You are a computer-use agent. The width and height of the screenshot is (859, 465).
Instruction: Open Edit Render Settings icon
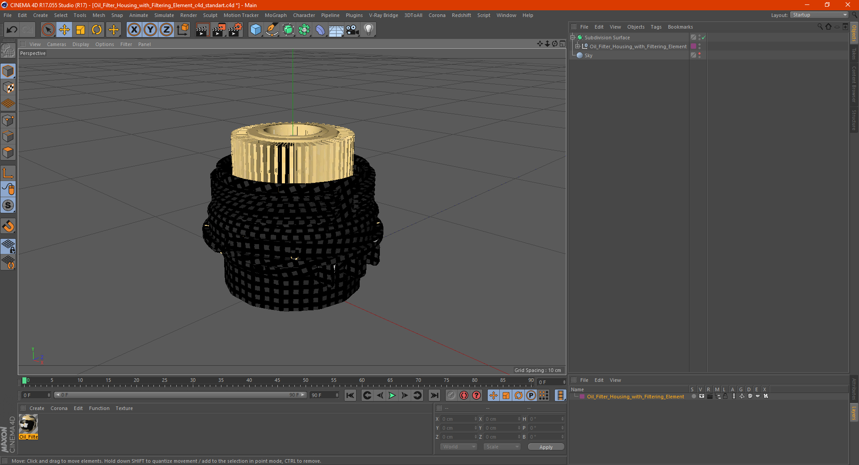coord(235,30)
